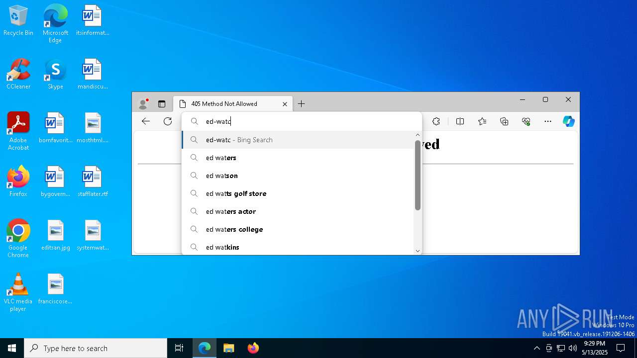The image size is (637, 358).
Task: Open File Explorer from taskbar
Action: [x=228, y=348]
